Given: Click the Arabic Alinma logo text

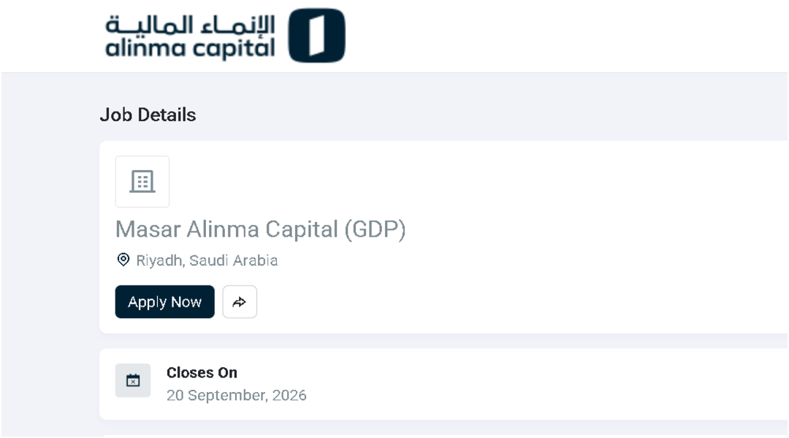Looking at the screenshot, I should coord(190,25).
